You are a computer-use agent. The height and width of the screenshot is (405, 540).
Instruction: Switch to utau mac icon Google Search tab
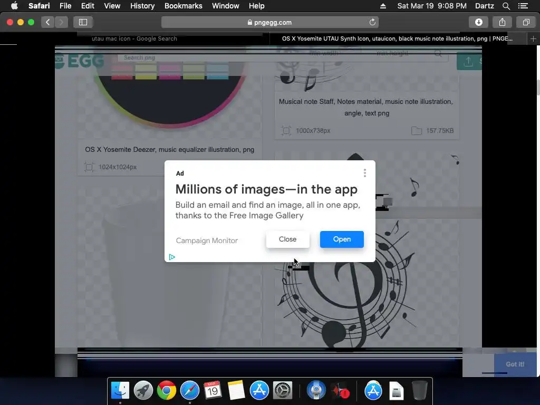pyautogui.click(x=134, y=38)
